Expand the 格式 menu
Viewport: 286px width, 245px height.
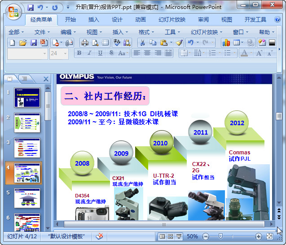pos(146,32)
